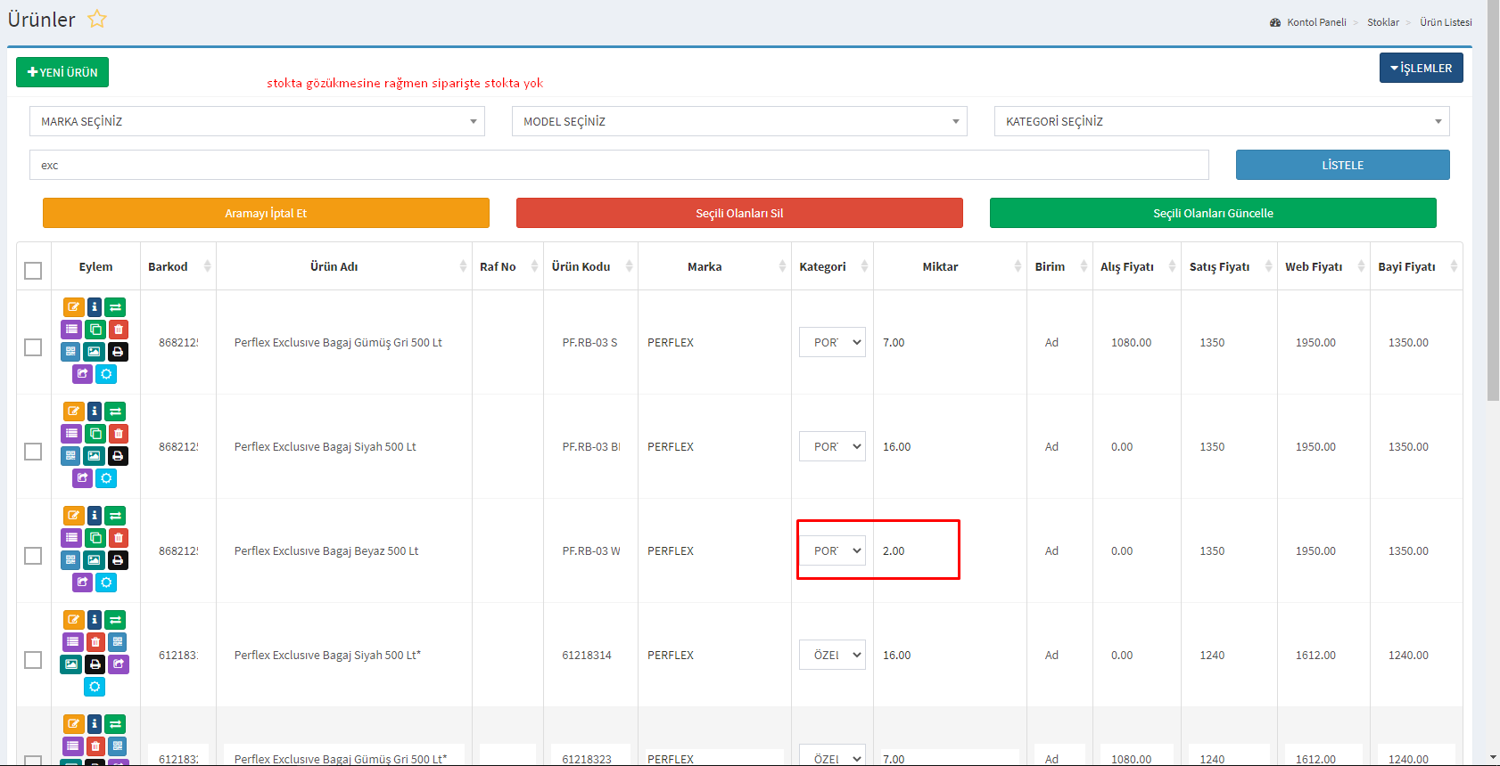Check the Perflex Exclusive Bagaj Beyaz row
The image size is (1500, 766).
(33, 556)
